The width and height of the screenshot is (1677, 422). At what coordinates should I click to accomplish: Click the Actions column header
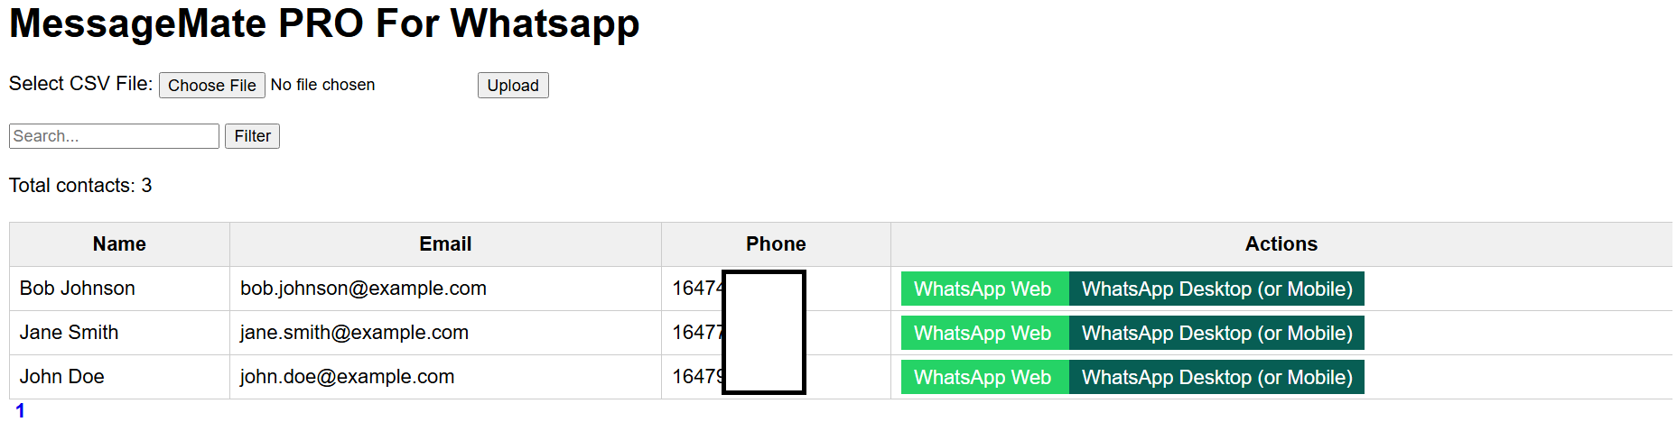point(1281,244)
